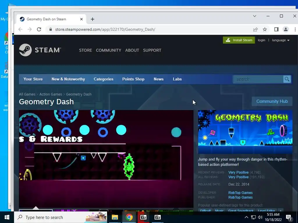Click the Windows taskbar search box
This screenshot has width=298, height=223.
[x=61, y=217]
